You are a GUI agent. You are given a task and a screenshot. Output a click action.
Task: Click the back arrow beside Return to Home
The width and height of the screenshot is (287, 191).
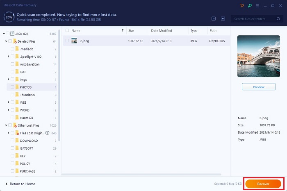tap(7, 184)
